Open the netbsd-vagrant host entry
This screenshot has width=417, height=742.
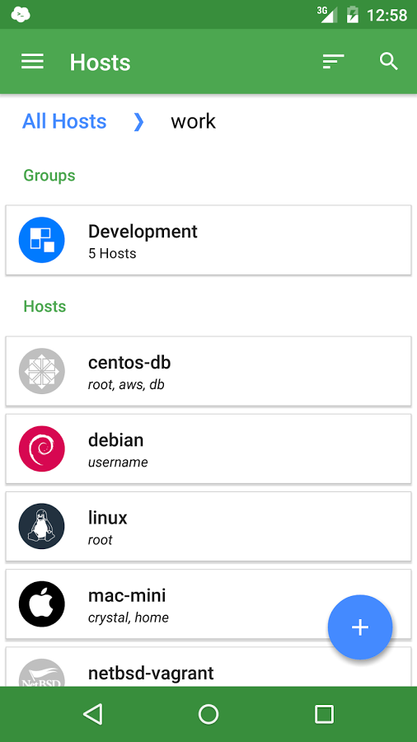pyautogui.click(x=208, y=667)
